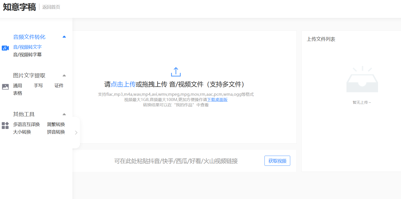Open the 下载桌面版 link

(x=217, y=99)
